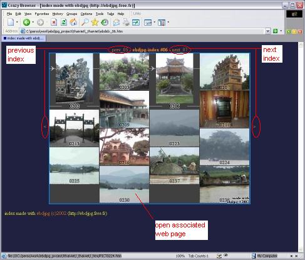This screenshot has width=305, height=260.
Task: Refresh the page using the green arrows icon
Action: pos(64,22)
